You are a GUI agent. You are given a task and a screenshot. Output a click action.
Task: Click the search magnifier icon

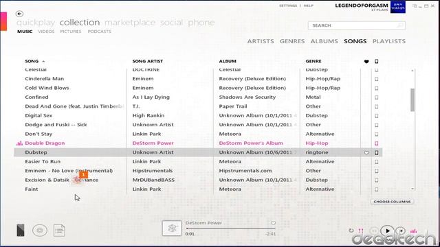coord(400,25)
